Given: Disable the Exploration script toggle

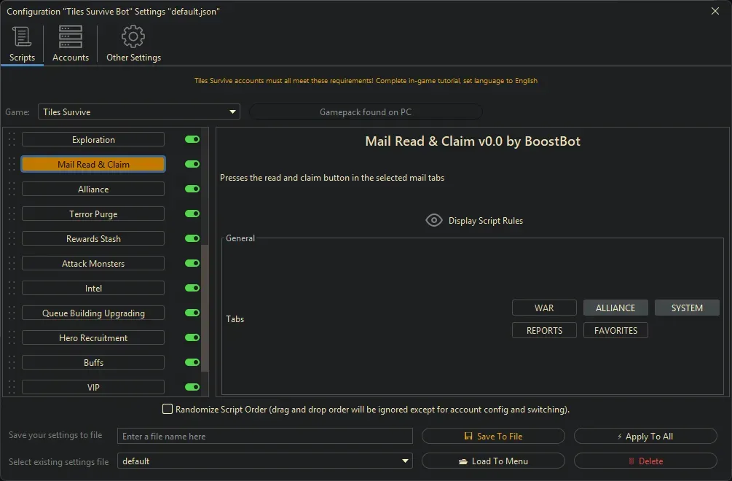Looking at the screenshot, I should click(192, 140).
